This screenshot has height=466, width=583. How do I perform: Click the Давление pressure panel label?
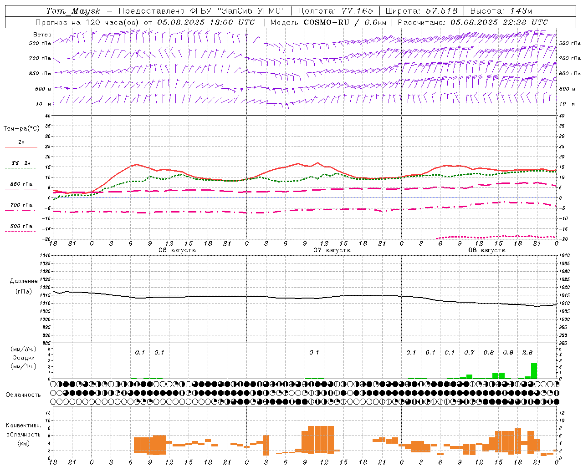23,281
